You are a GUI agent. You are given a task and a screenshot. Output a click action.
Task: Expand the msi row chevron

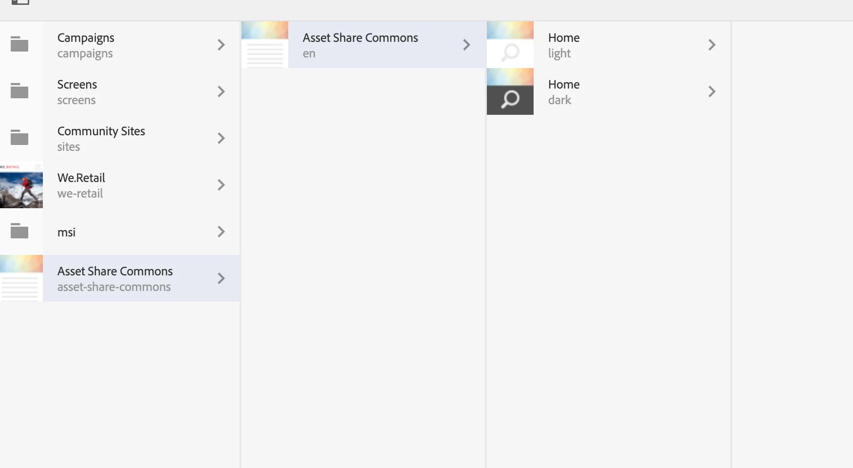click(x=221, y=232)
